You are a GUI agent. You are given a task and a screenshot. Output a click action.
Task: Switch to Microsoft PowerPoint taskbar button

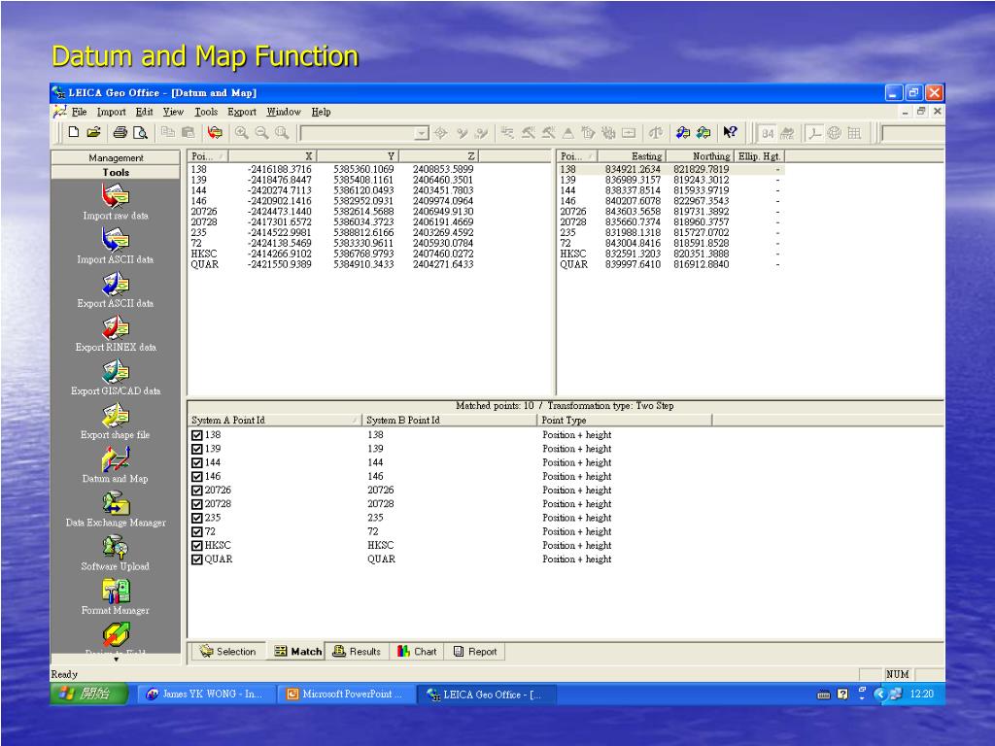346,694
